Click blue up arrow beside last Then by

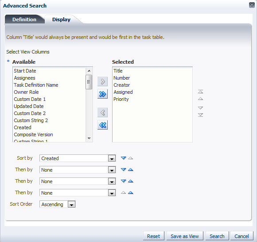click(131, 193)
